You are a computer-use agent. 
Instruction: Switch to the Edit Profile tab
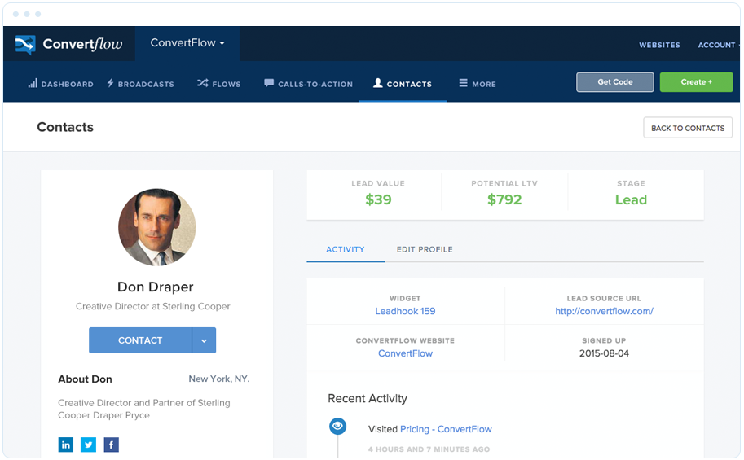point(425,249)
